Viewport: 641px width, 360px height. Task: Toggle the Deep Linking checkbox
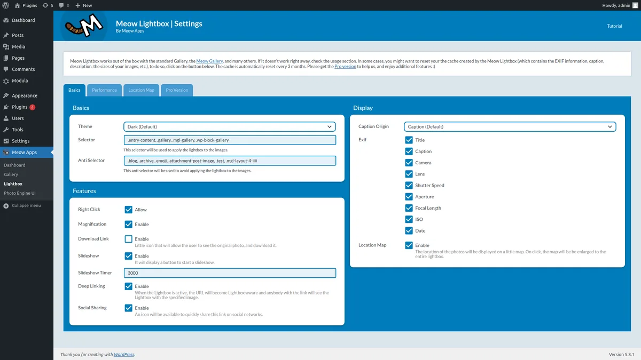(x=128, y=286)
